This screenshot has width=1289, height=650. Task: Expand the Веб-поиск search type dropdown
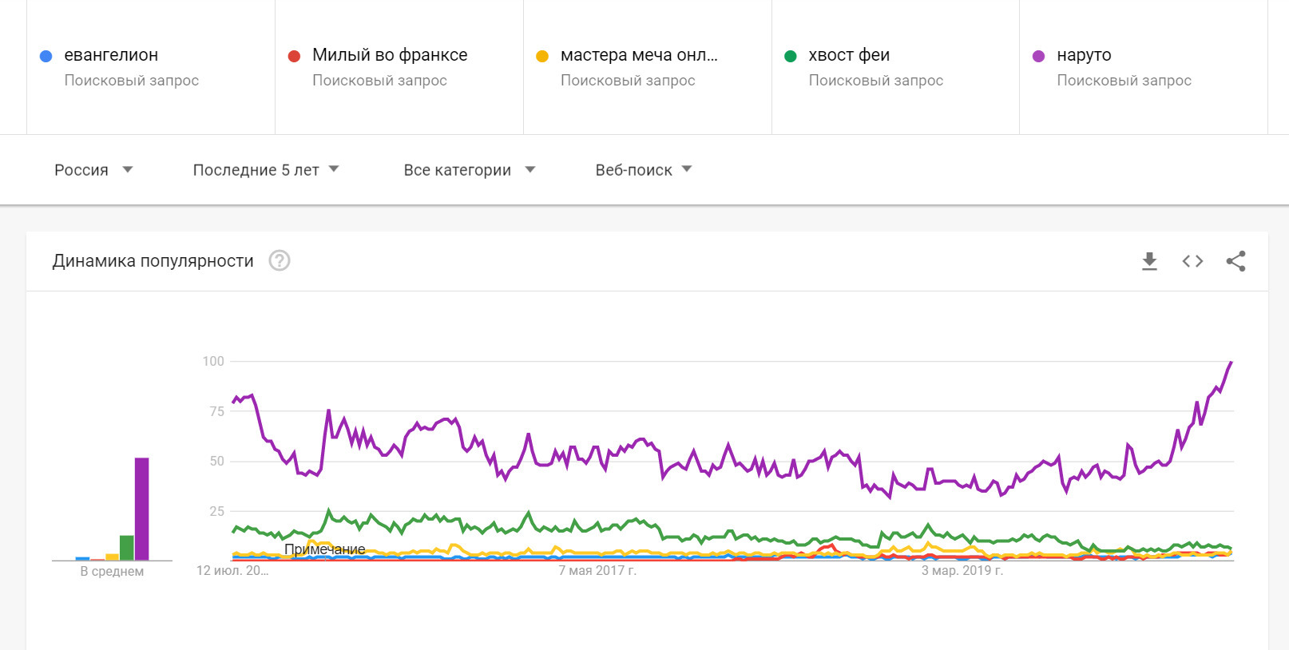tap(643, 170)
